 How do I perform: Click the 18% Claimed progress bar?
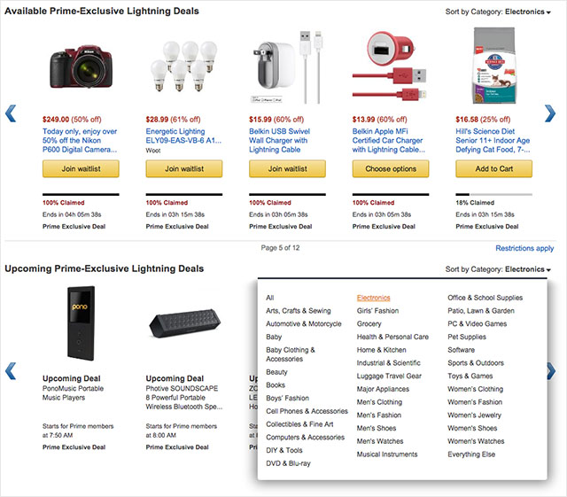[493, 195]
